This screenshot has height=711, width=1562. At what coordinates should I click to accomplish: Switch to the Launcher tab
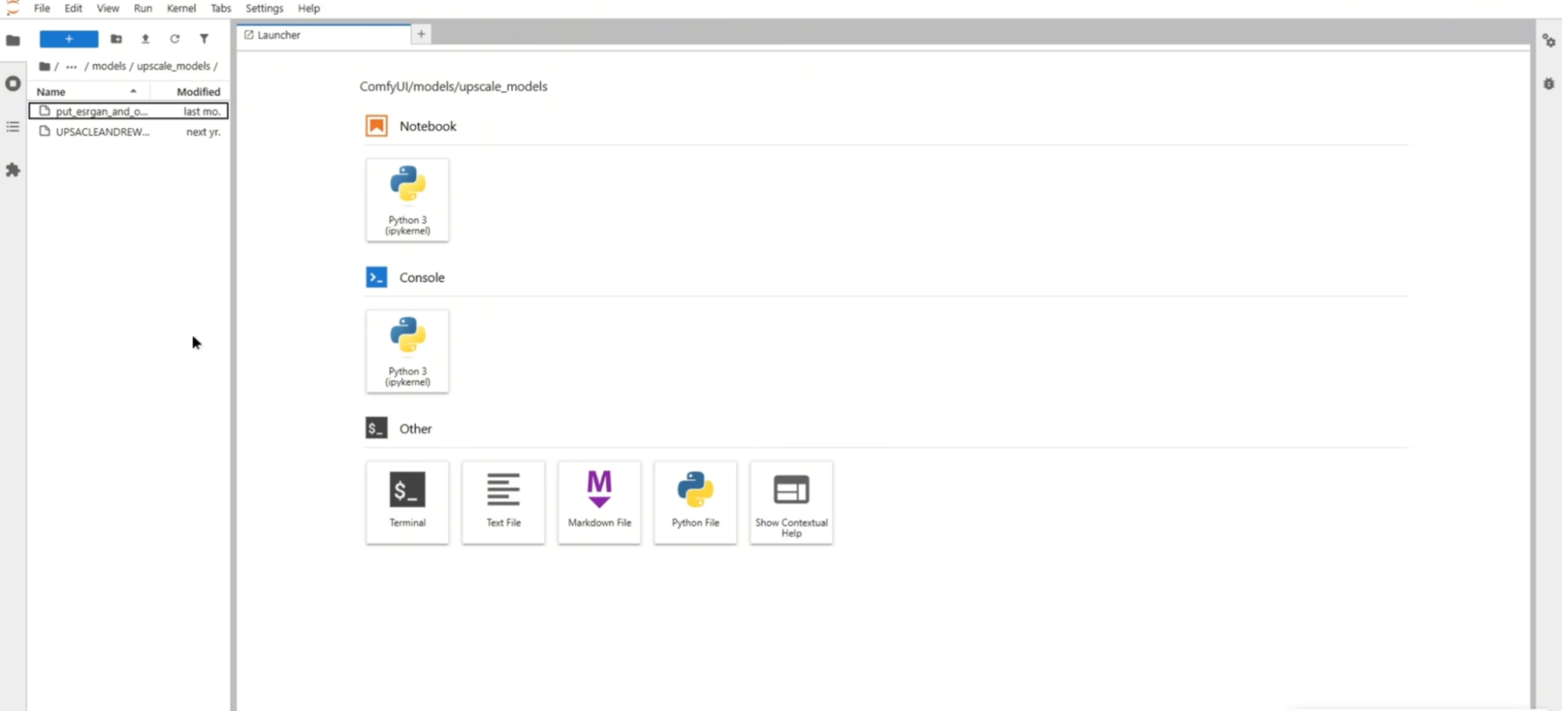(x=324, y=35)
